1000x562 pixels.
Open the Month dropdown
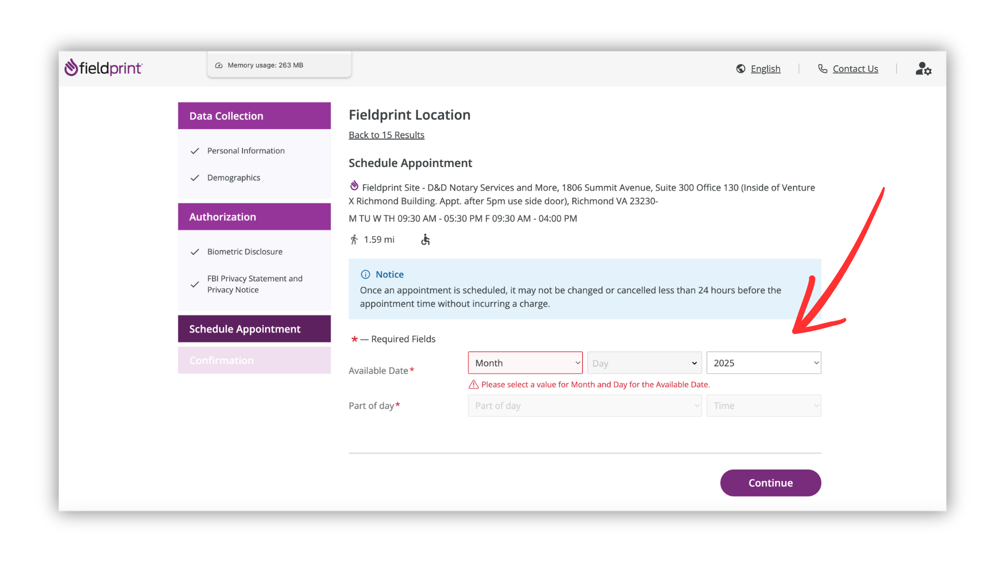(x=525, y=363)
